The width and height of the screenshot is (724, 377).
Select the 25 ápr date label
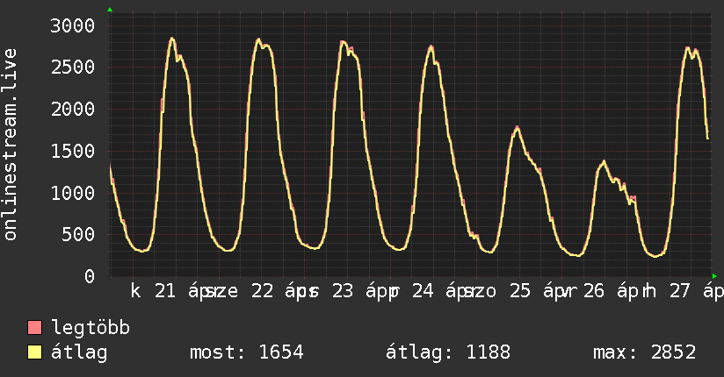[538, 291]
